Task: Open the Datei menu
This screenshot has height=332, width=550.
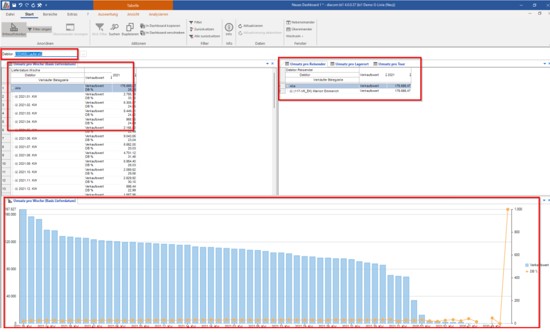Action: point(10,14)
